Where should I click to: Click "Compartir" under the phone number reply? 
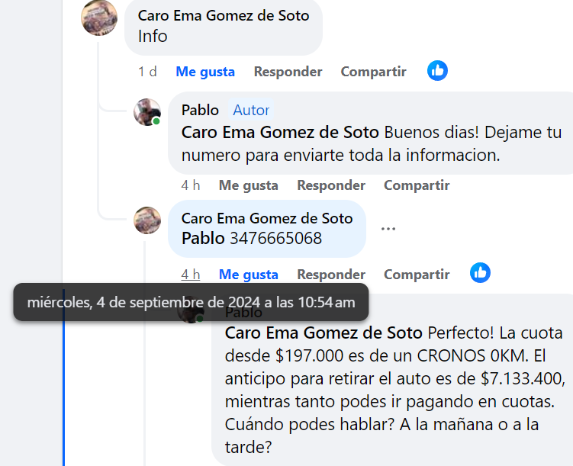417,275
